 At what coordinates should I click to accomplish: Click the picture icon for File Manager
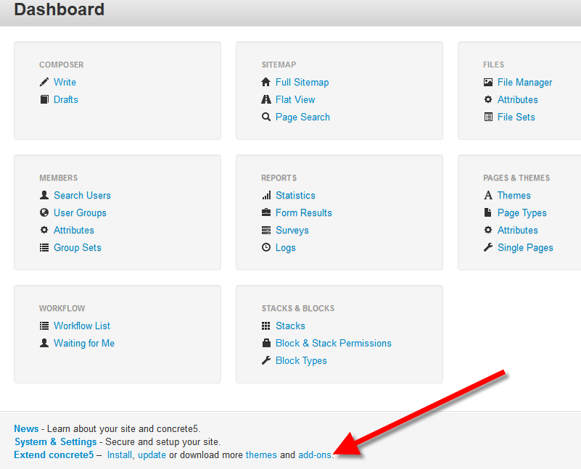(488, 83)
